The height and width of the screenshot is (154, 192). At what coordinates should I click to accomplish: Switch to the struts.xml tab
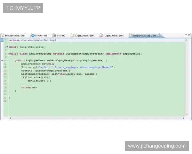click(41, 36)
